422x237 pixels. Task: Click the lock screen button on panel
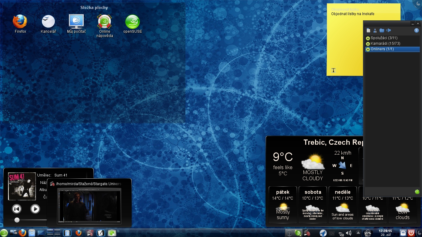403,233
